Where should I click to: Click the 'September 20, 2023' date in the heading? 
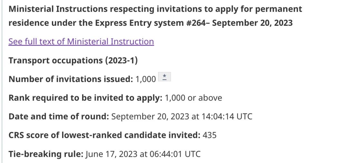coord(252,23)
